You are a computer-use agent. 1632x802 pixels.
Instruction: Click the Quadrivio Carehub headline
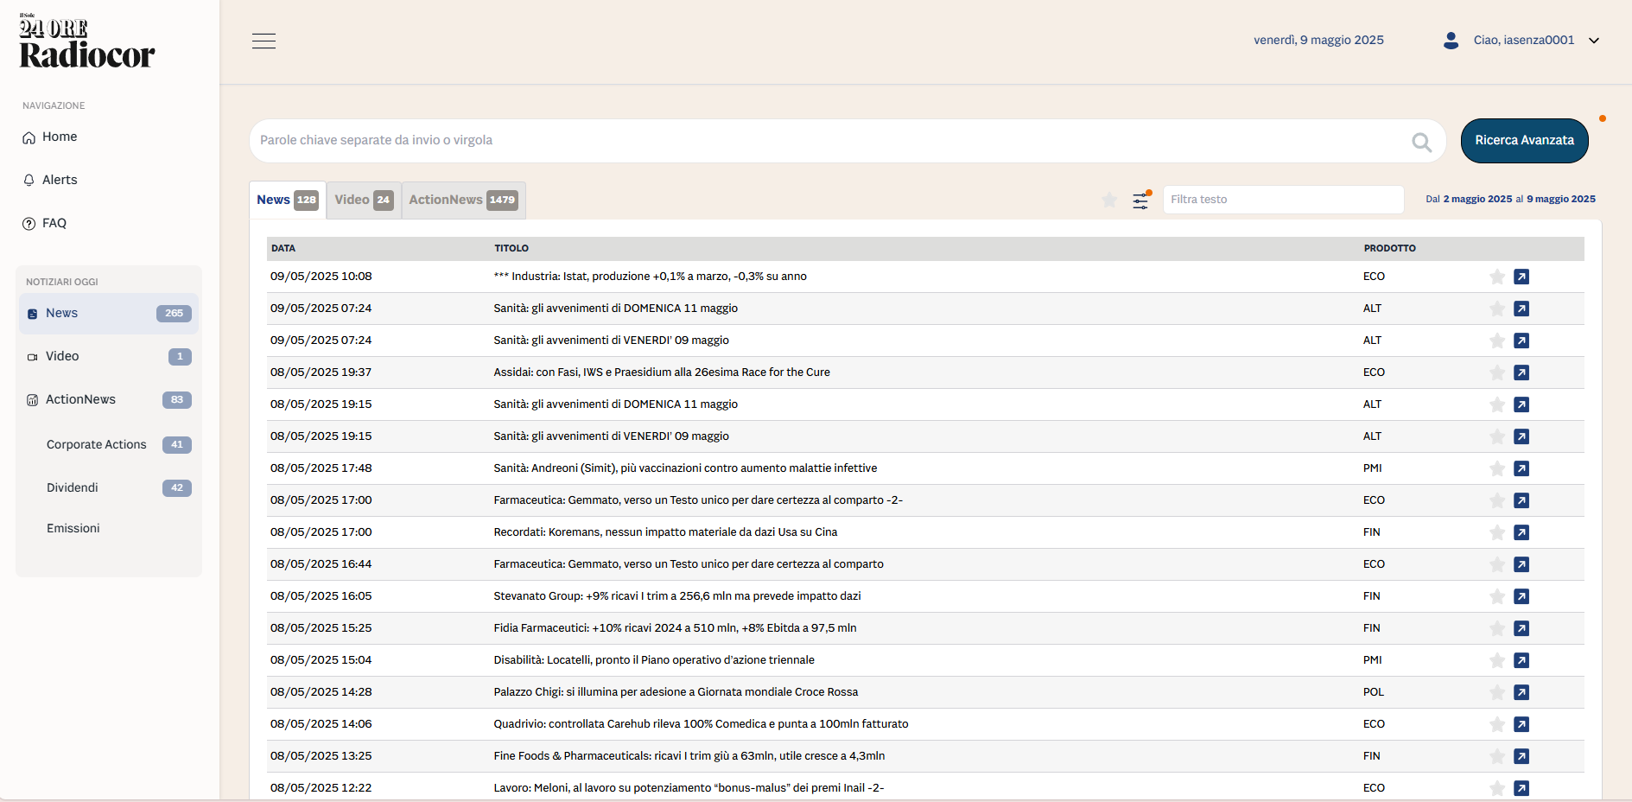[x=701, y=724]
